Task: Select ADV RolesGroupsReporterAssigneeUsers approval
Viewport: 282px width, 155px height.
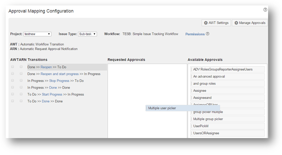Action: pyautogui.click(x=228, y=69)
